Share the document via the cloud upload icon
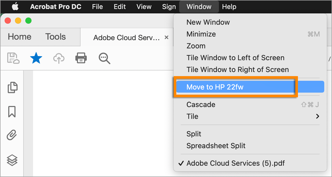The height and width of the screenshot is (177, 332). pyautogui.click(x=59, y=58)
